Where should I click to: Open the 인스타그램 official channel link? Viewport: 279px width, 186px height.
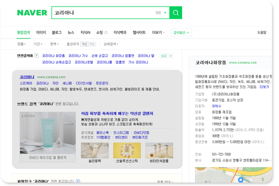click(x=121, y=133)
